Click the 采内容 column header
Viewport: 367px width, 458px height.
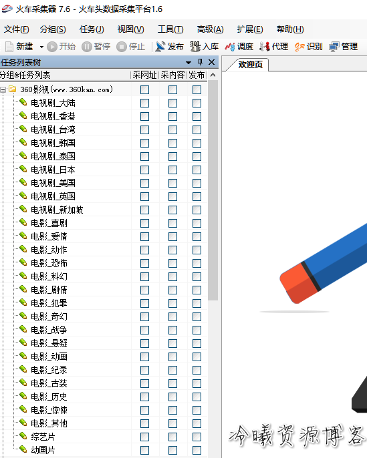pyautogui.click(x=173, y=75)
